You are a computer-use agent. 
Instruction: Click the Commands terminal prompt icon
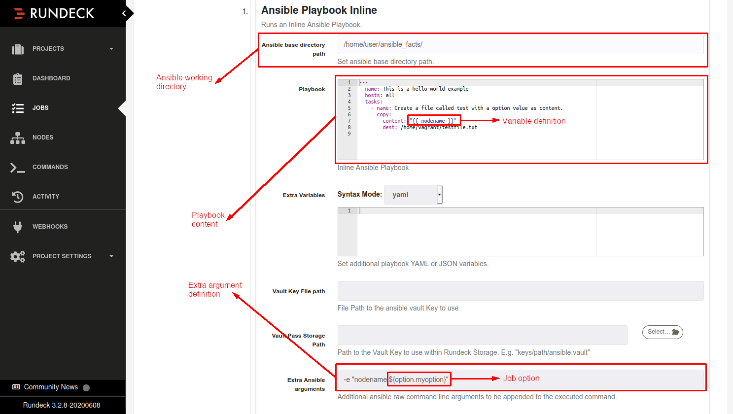(x=18, y=167)
